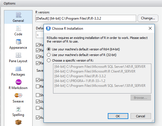Click the OK button
The height and width of the screenshot is (126, 162).
point(118,116)
